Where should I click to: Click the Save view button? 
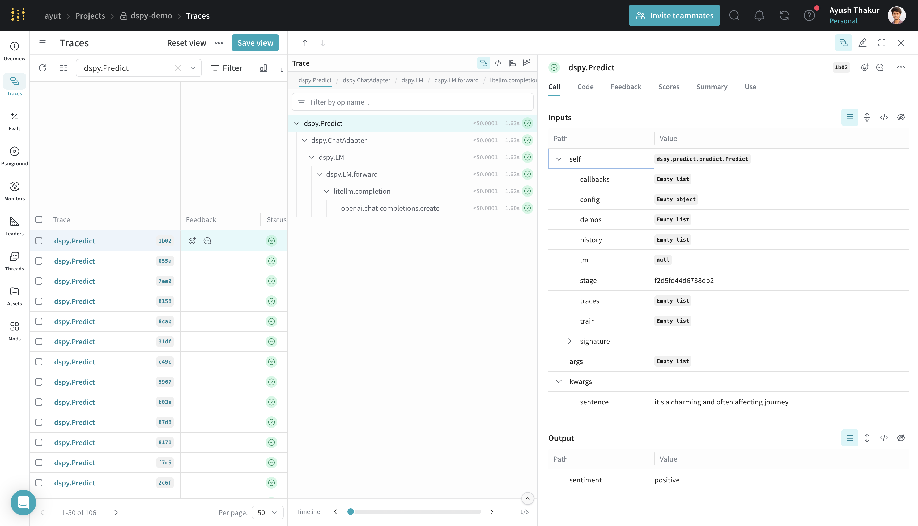point(255,43)
